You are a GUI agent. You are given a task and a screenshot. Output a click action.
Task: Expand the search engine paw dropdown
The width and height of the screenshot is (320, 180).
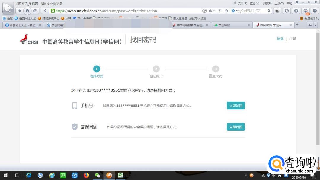tap(236, 11)
